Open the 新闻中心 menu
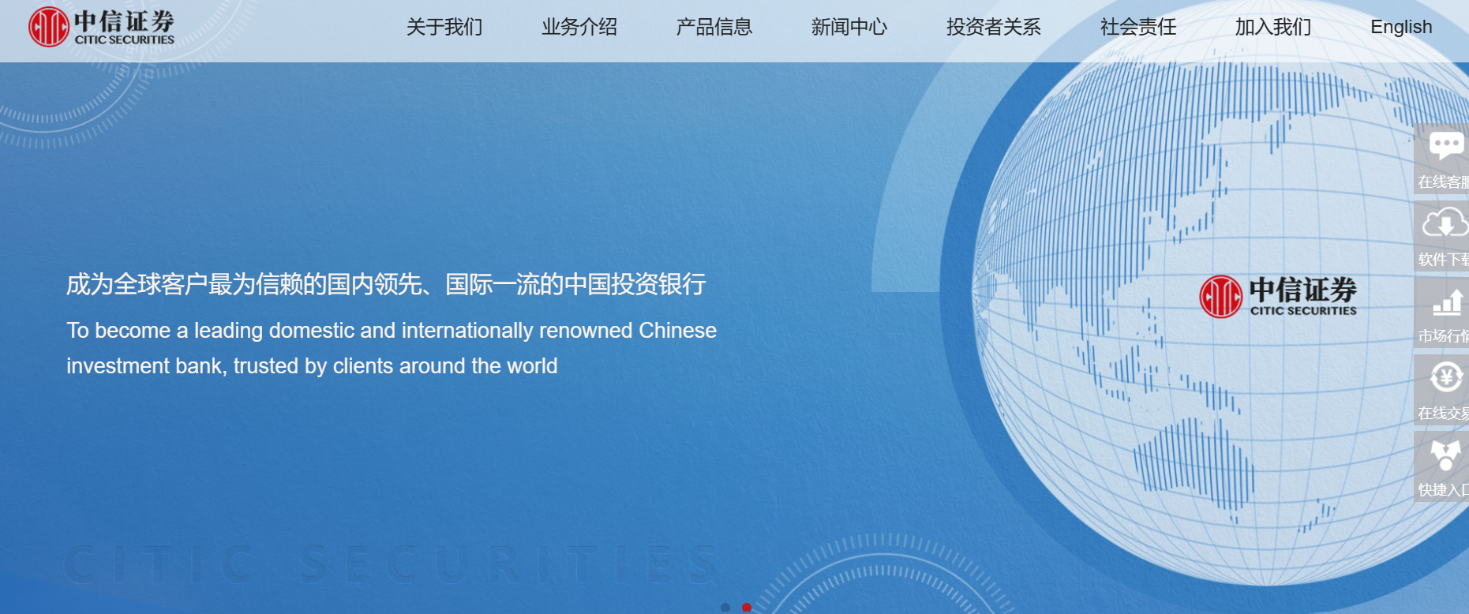 (x=849, y=27)
